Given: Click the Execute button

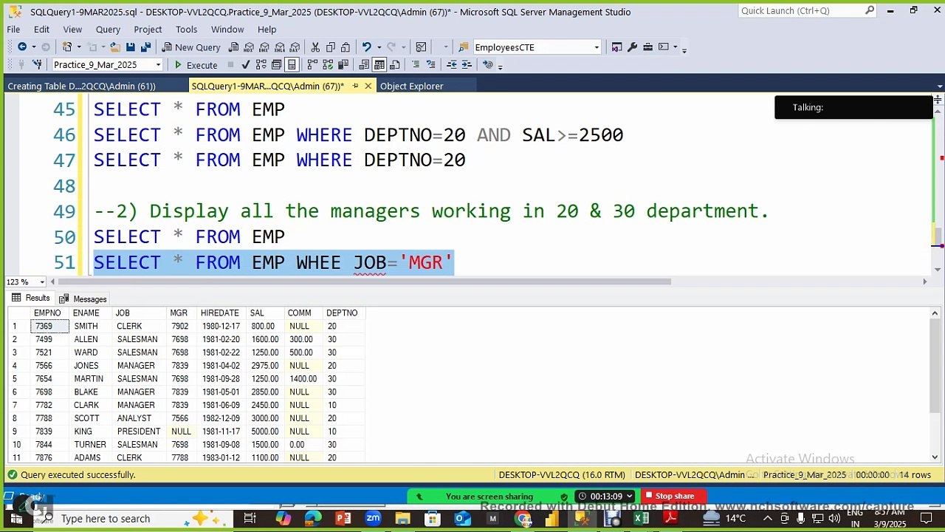Looking at the screenshot, I should 195,65.
